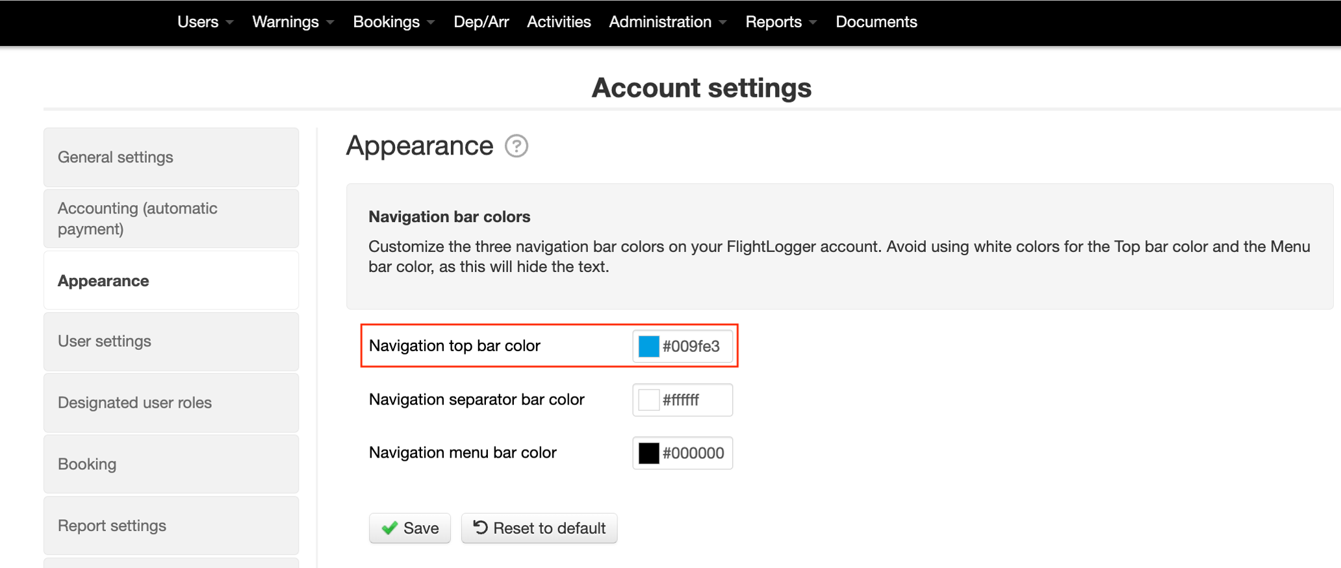Viewport: 1341px width, 568px height.
Task: Edit the navigation menu bar hex value
Action: (x=693, y=453)
